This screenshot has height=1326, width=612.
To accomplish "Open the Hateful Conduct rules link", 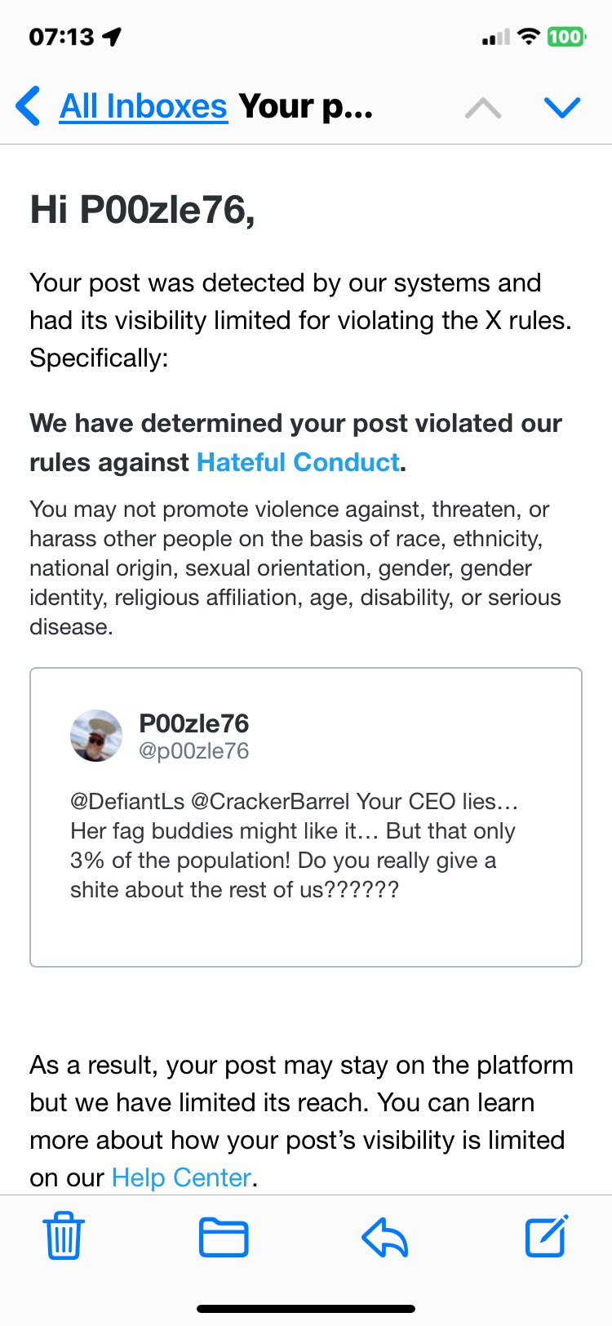I will point(298,462).
